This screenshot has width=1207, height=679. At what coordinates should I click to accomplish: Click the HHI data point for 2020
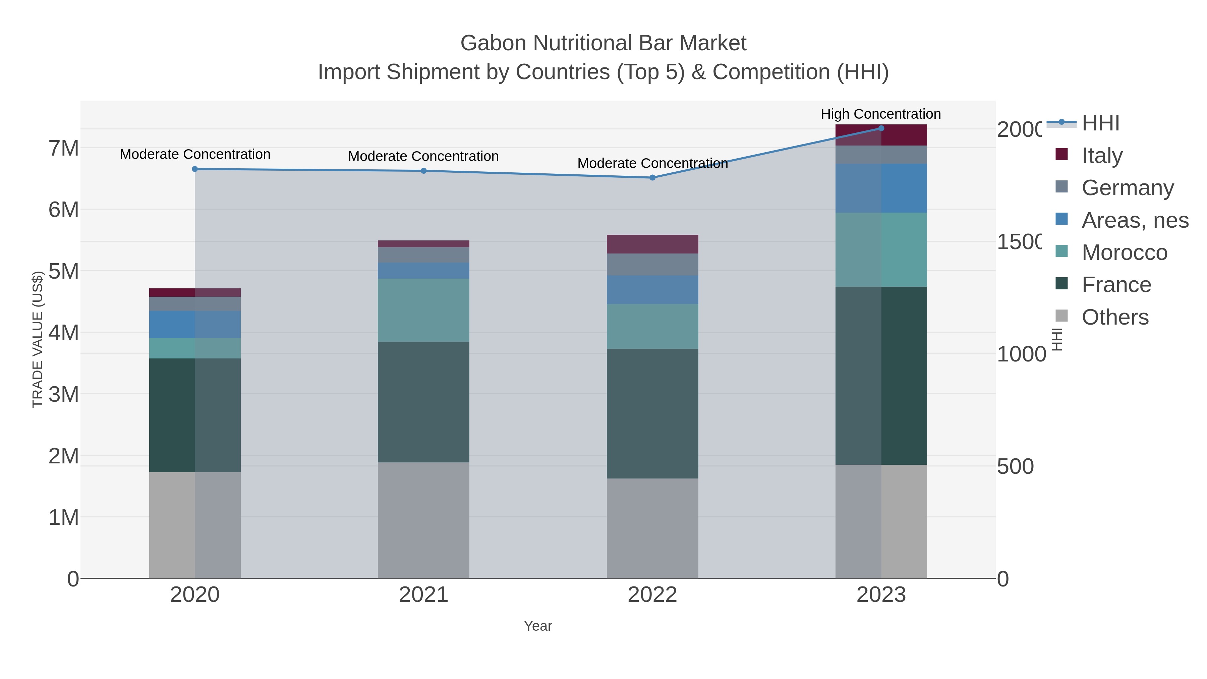click(195, 169)
